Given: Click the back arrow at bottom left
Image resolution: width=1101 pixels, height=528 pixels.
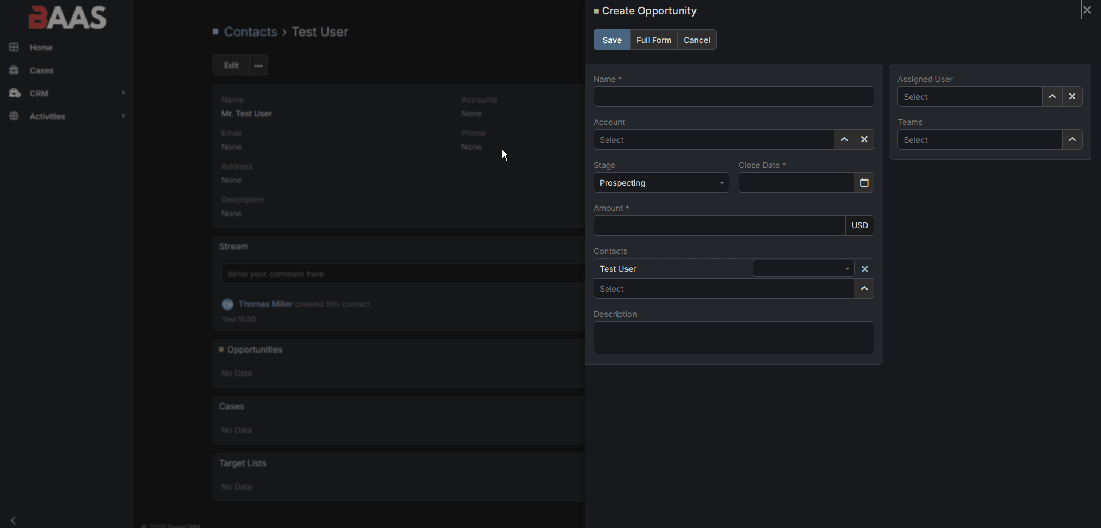Looking at the screenshot, I should pos(13,519).
